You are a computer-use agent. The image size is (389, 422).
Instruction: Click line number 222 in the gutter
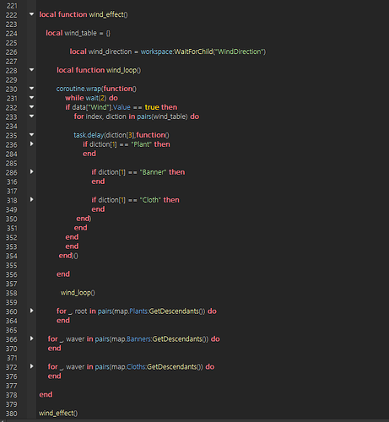point(12,15)
